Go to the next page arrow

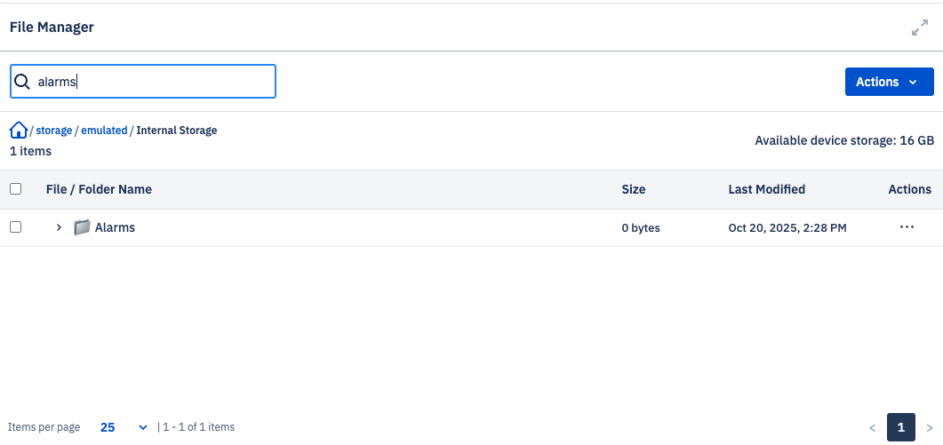click(x=930, y=428)
